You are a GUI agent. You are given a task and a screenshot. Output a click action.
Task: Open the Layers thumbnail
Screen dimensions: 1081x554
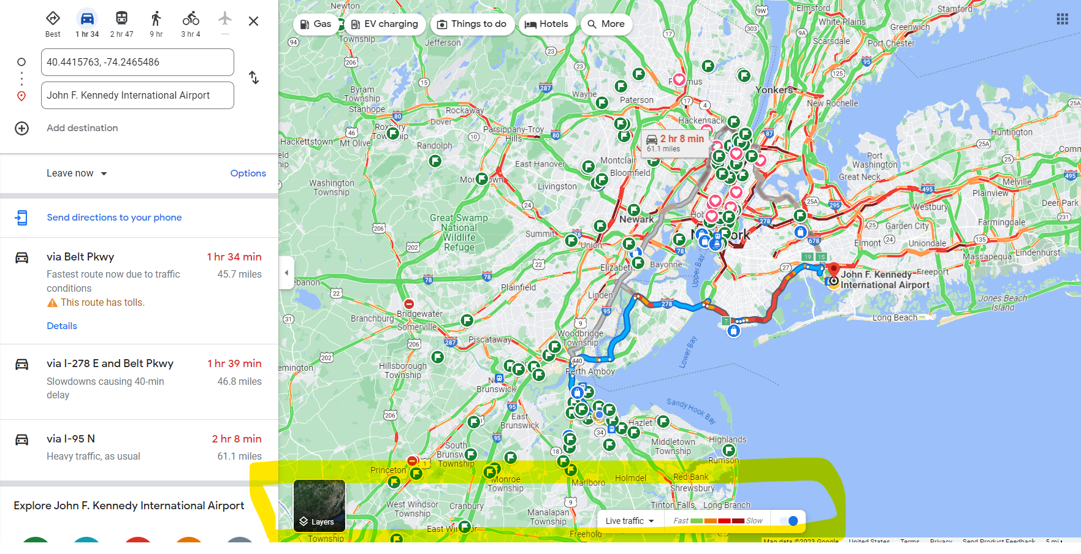point(319,506)
